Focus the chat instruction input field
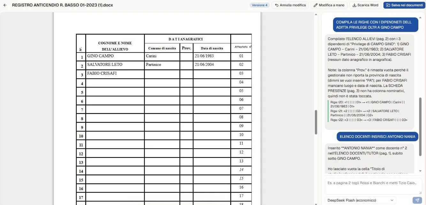This screenshot has height=205, width=426. (x=373, y=186)
